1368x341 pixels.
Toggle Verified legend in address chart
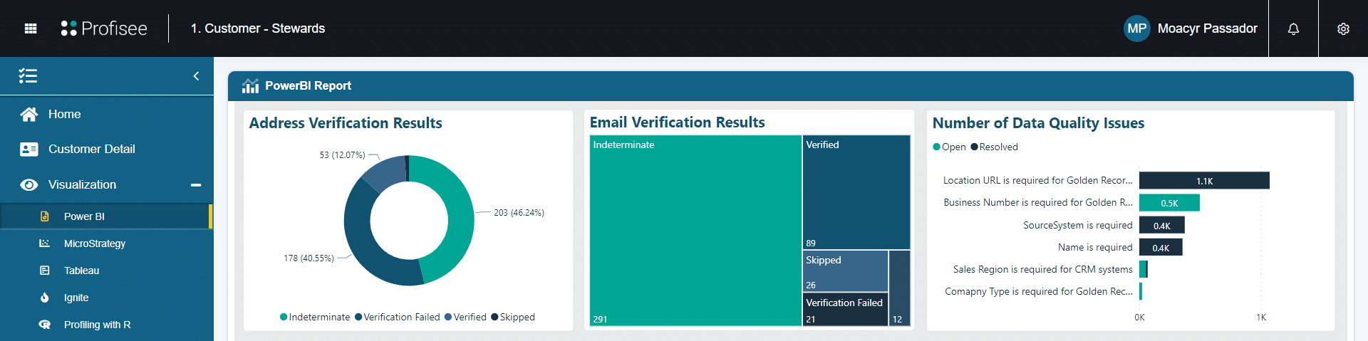click(x=465, y=317)
